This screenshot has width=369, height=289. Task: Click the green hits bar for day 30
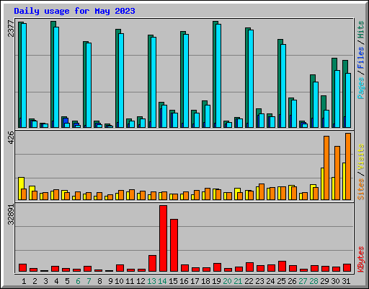(x=333, y=92)
